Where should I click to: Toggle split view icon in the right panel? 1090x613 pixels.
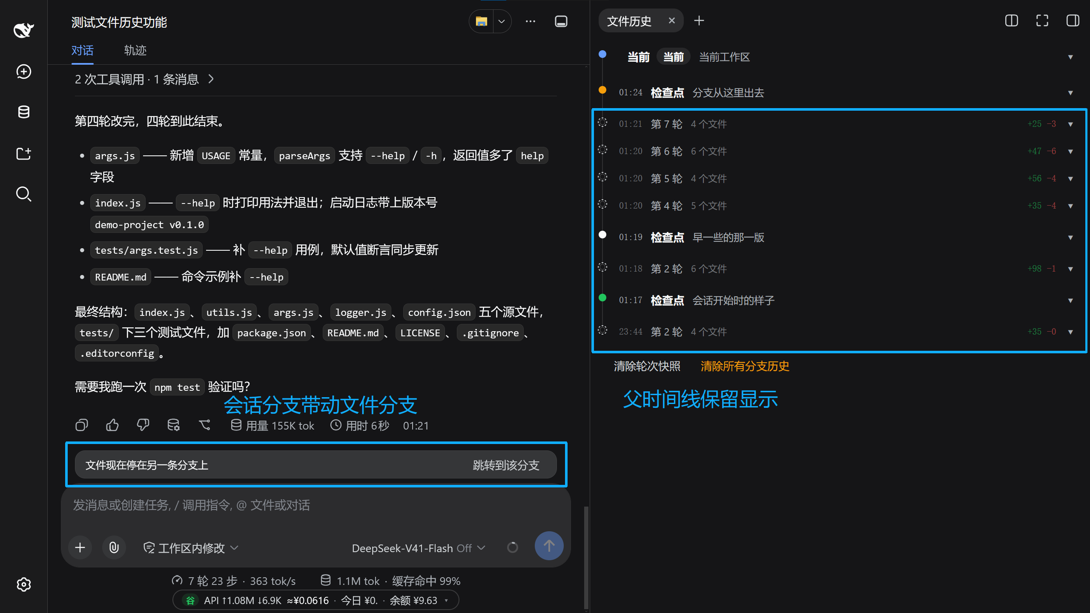point(1012,21)
